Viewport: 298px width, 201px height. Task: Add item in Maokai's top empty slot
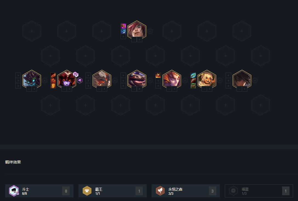click(18, 75)
